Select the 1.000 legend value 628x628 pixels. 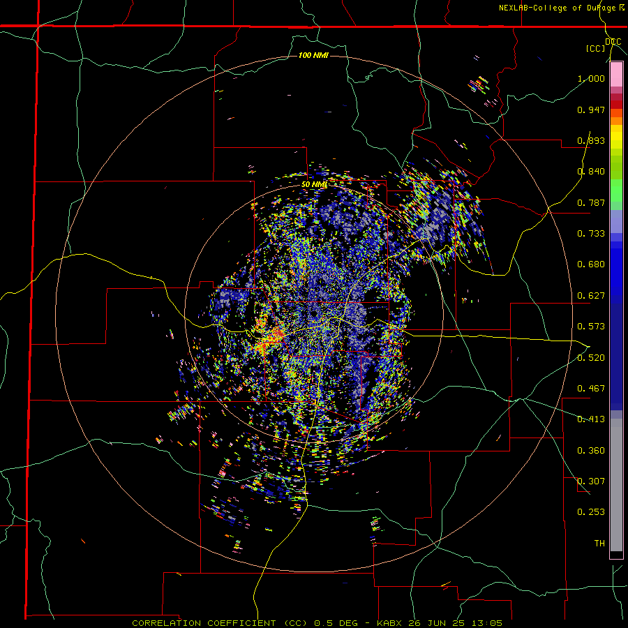[591, 78]
